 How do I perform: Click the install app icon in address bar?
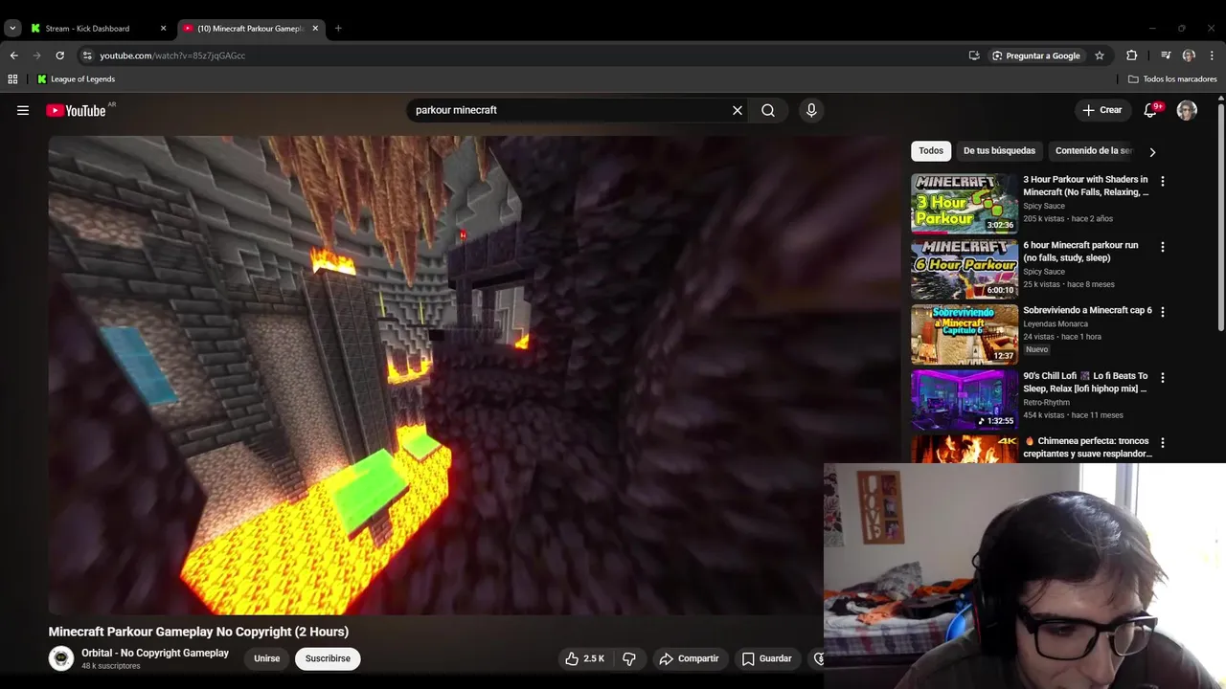pyautogui.click(x=974, y=56)
